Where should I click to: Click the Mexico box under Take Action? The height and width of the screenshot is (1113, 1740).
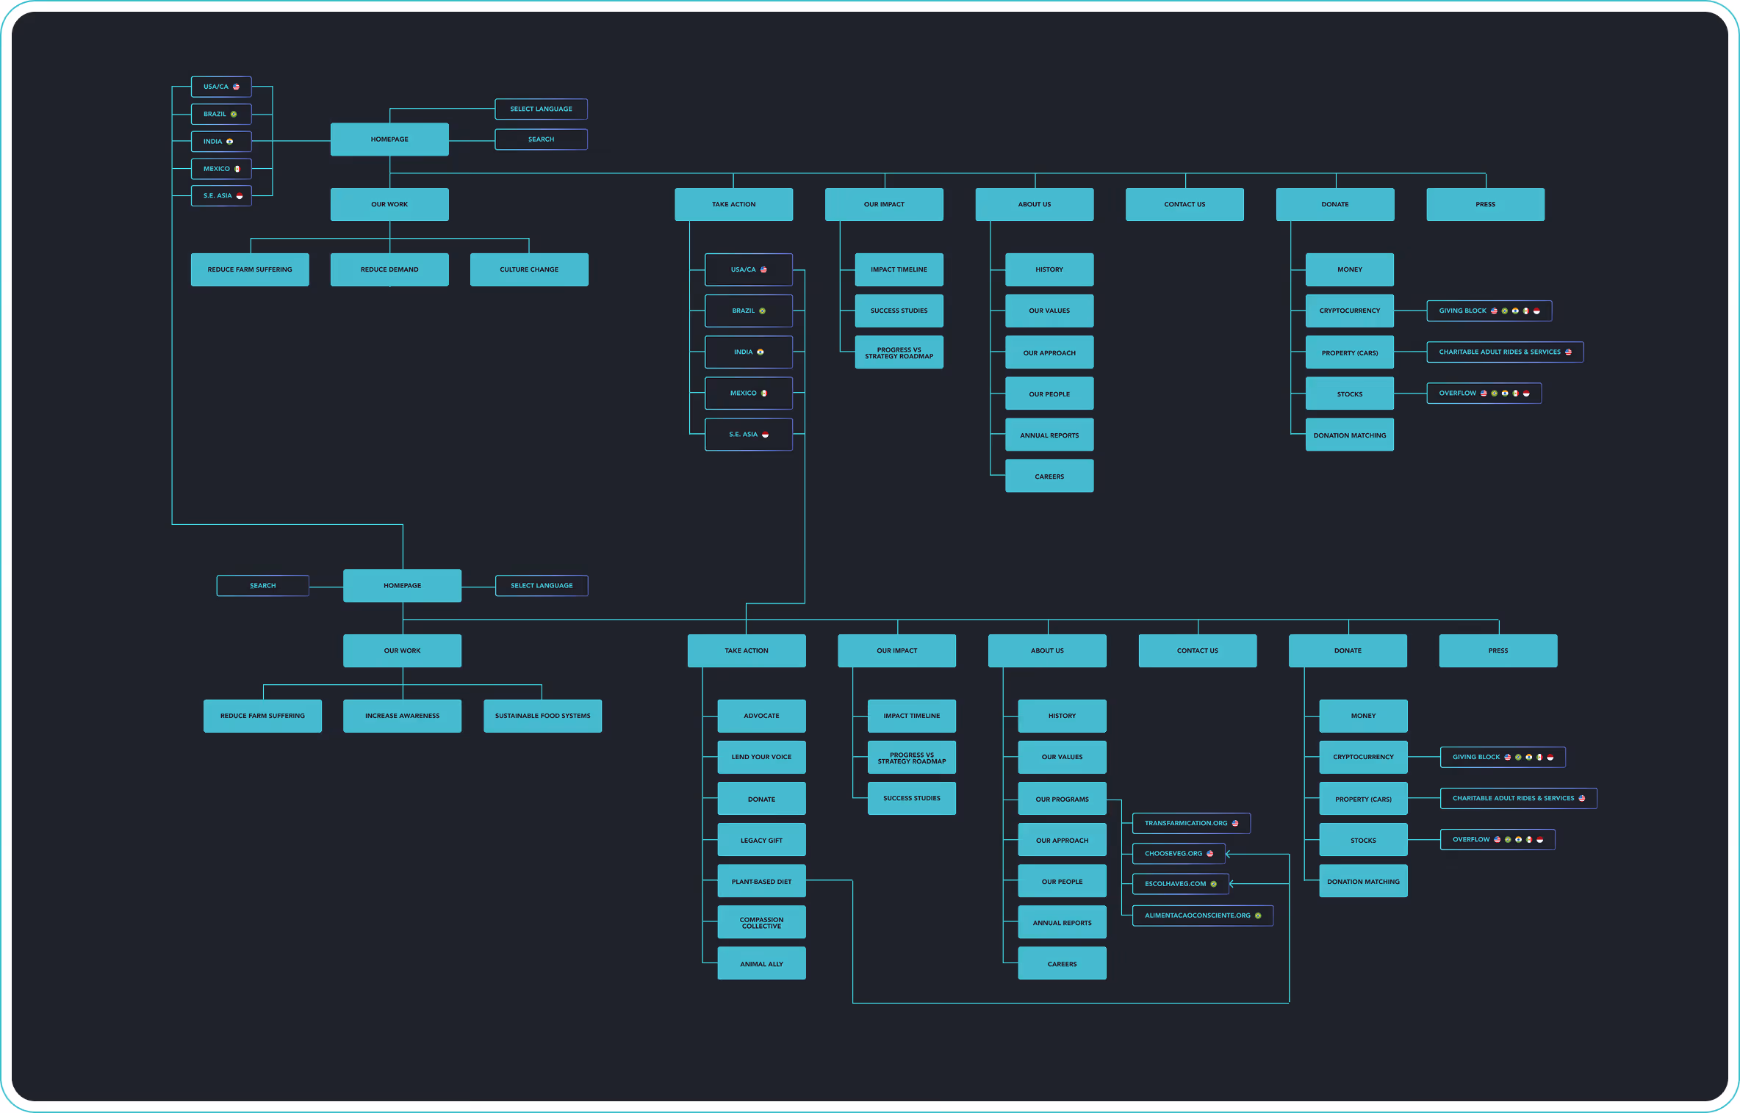(x=749, y=393)
